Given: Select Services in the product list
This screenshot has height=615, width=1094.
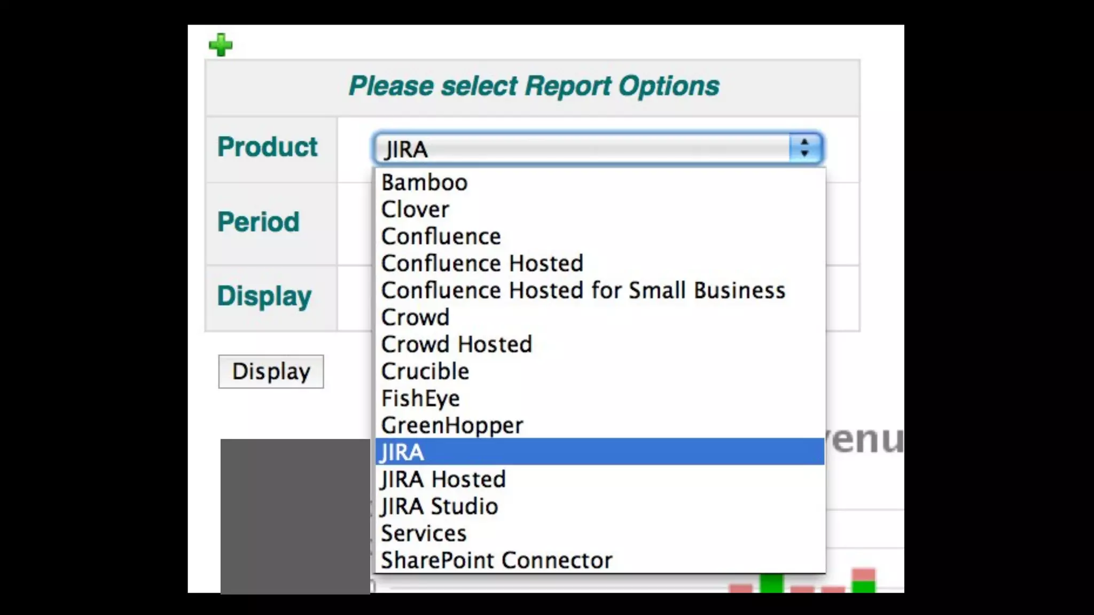Looking at the screenshot, I should click(x=424, y=533).
